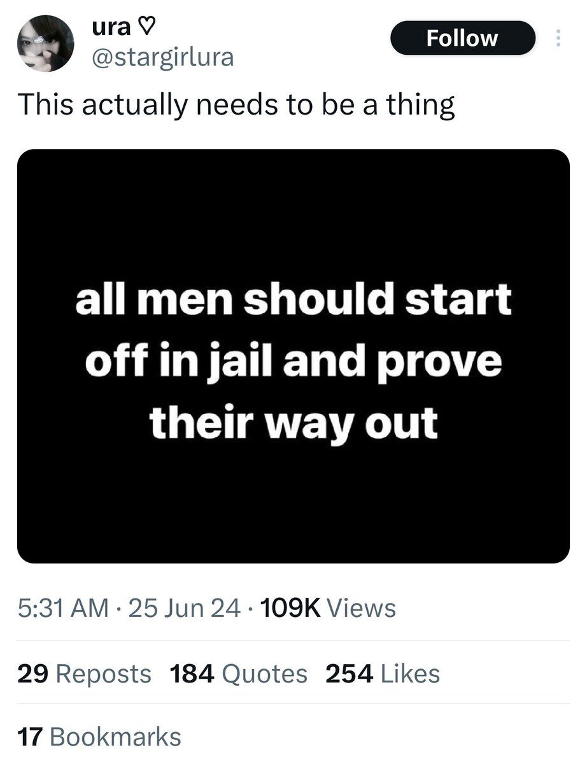Click the 25 Jun 24 post date
Screen dimensions: 587x764
coord(185,609)
